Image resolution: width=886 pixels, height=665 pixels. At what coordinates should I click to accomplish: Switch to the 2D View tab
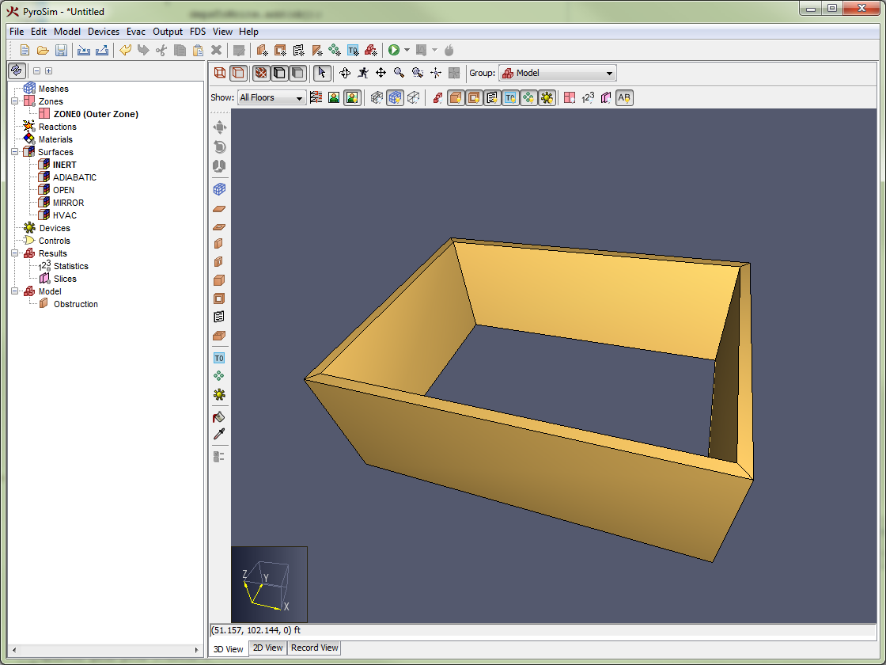[268, 648]
